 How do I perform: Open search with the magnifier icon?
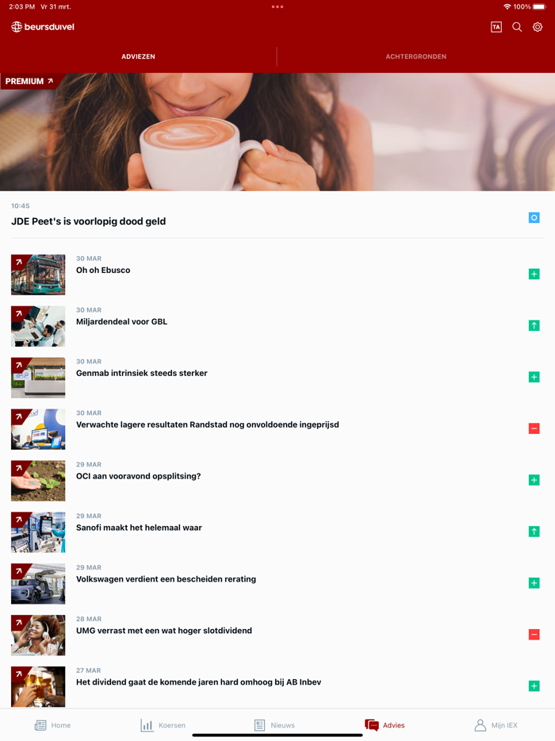pos(517,27)
